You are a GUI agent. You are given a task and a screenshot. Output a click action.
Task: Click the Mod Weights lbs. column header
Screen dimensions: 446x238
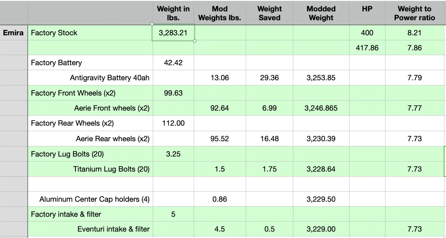tap(220, 13)
